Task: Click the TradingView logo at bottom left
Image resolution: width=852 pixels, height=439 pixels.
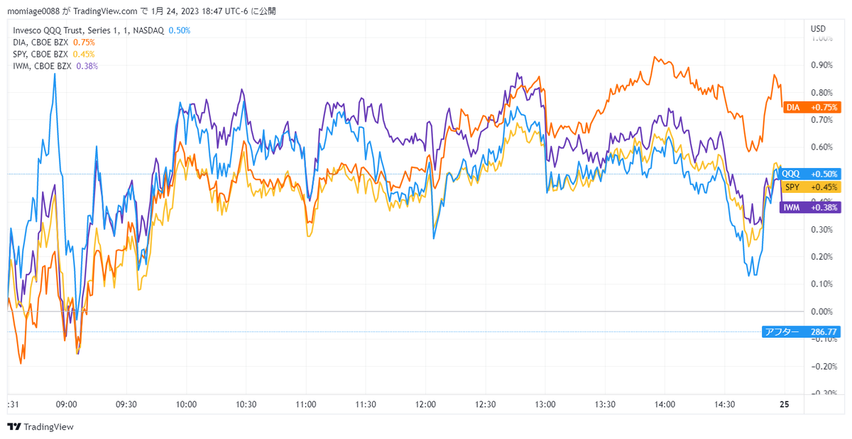Action: [x=40, y=427]
